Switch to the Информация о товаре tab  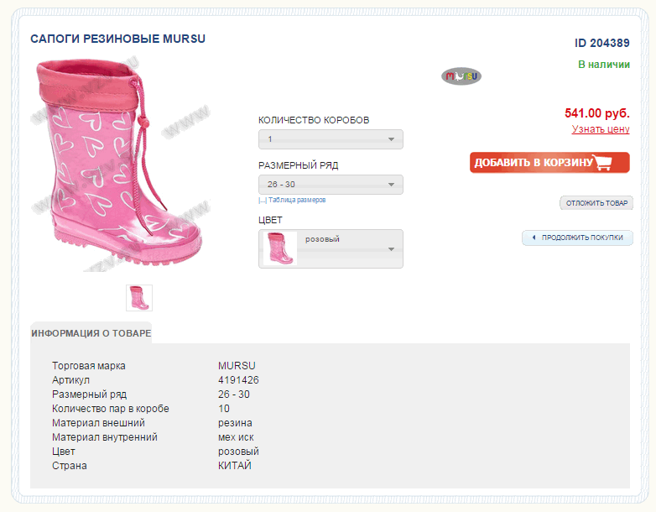pos(91,333)
